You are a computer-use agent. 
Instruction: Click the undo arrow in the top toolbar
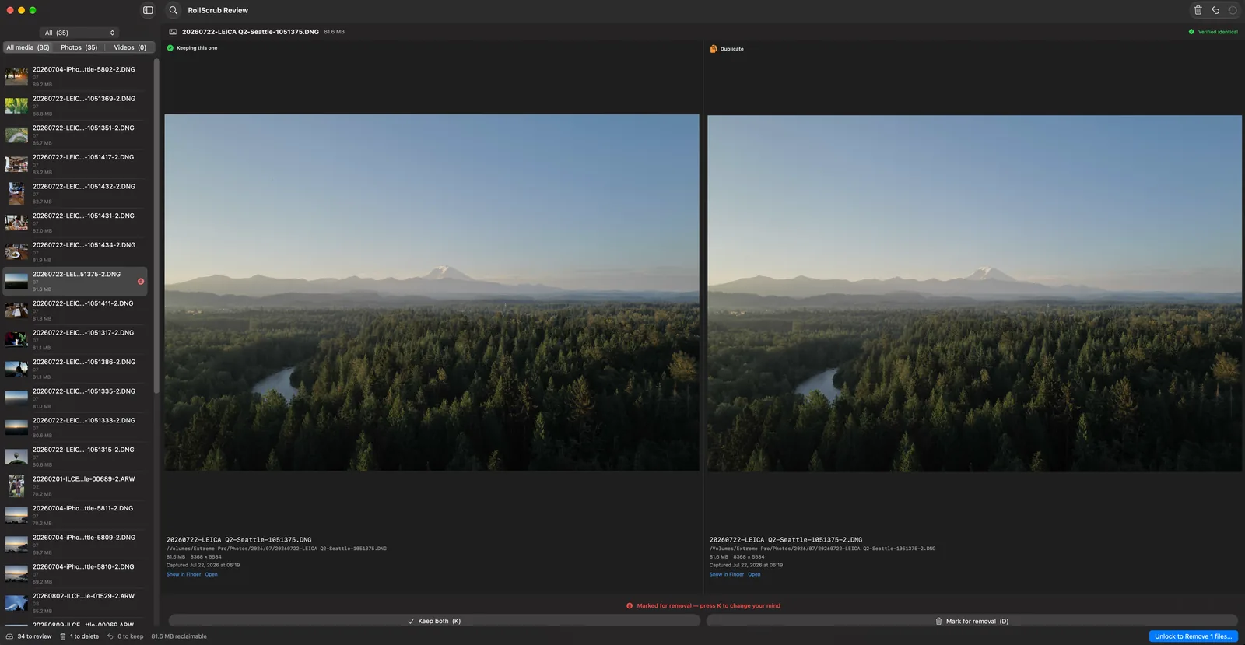pyautogui.click(x=1215, y=10)
